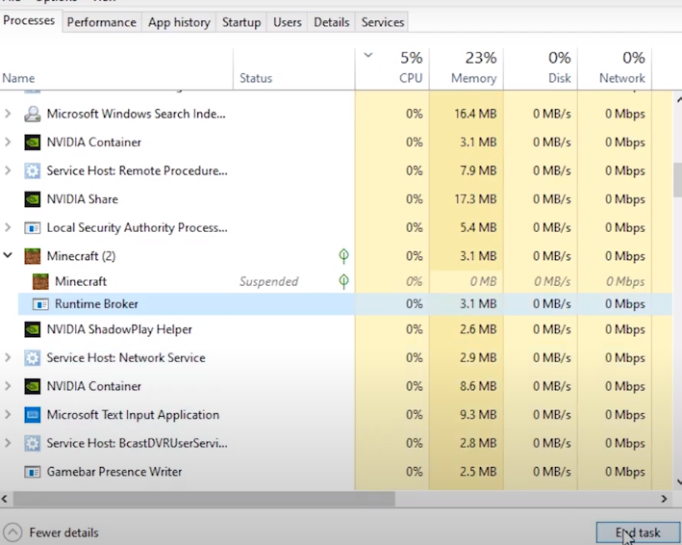Click the 16.4 MB memory cell
682x545 pixels.
click(x=475, y=114)
